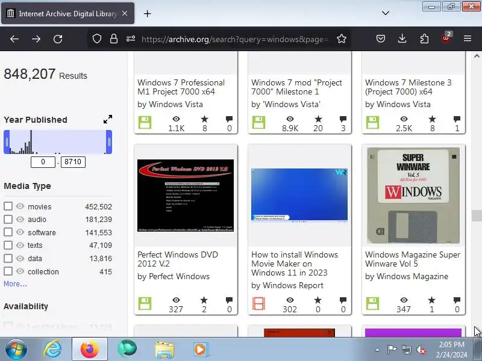This screenshot has height=361, width=482.
Task: Click Perfect Windows DVD boot menu thumbnail
Action: [x=186, y=196]
